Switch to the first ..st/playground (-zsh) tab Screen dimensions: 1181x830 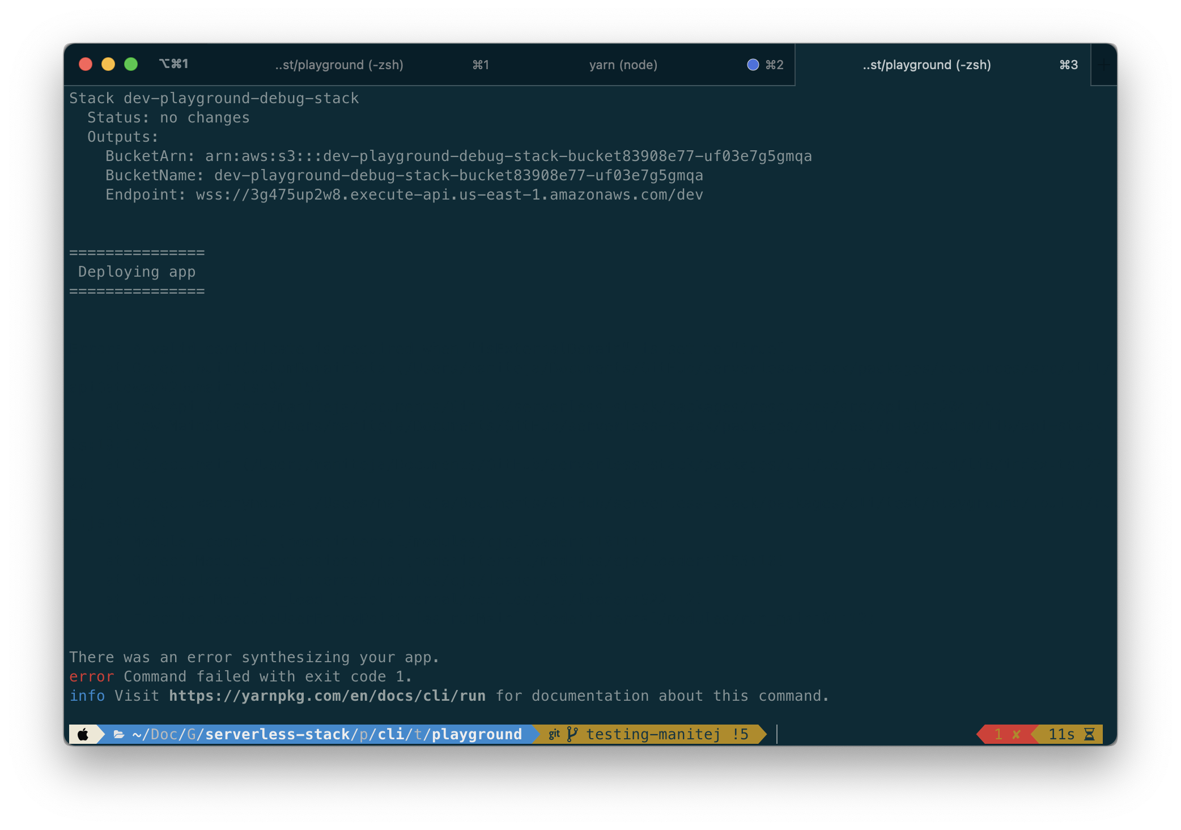340,65
